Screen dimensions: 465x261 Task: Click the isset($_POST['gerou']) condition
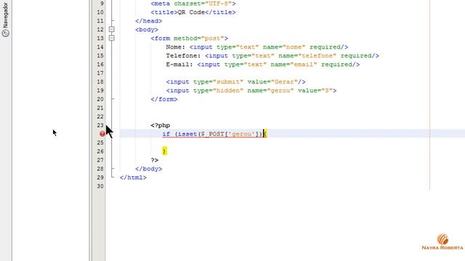tap(220, 134)
